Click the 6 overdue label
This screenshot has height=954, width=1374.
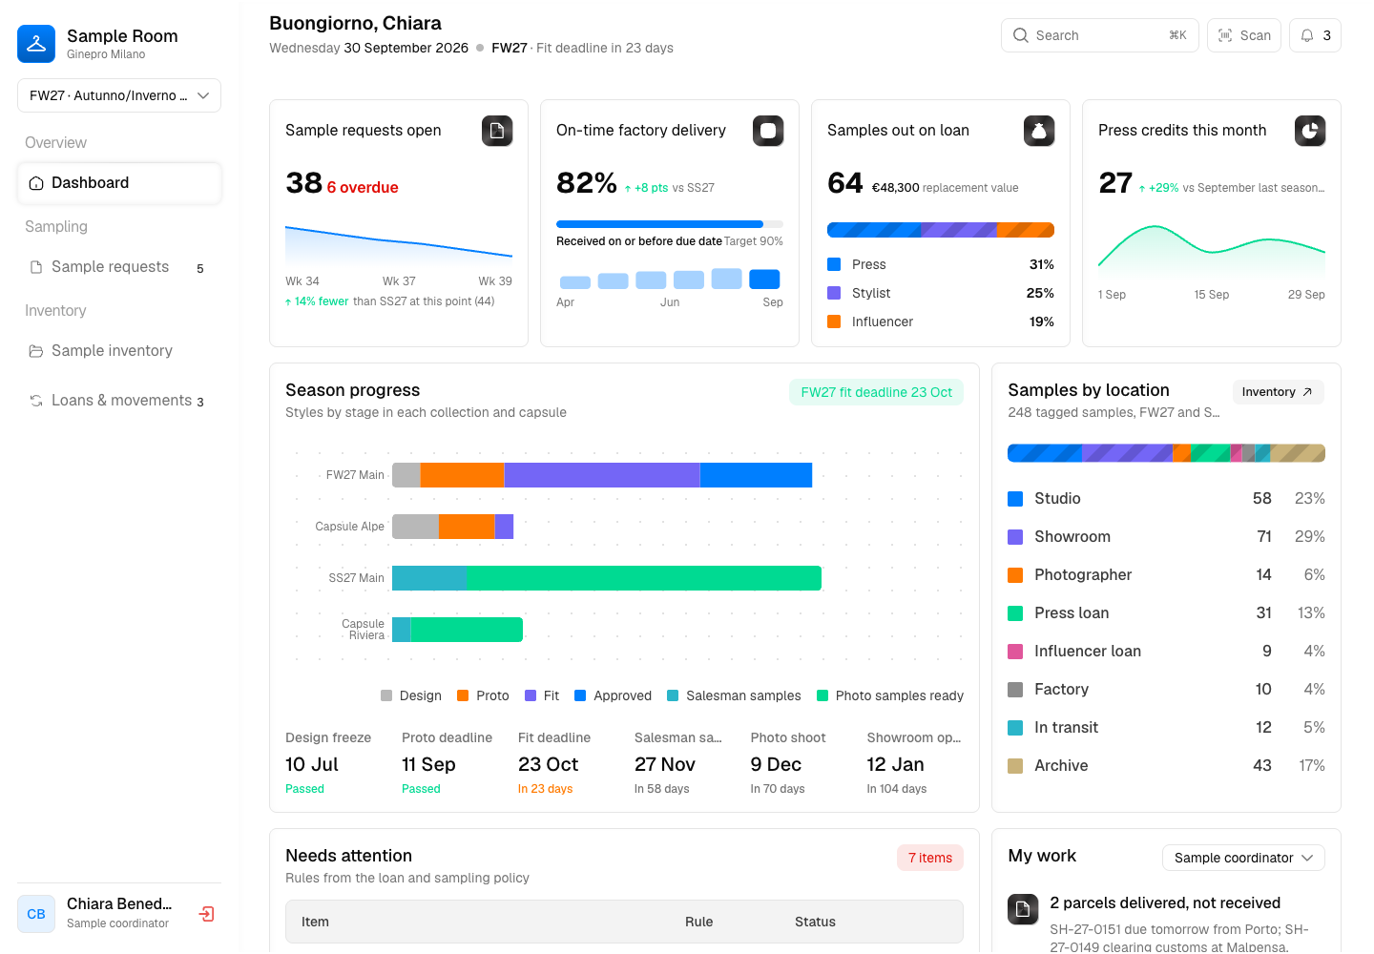coord(363,188)
